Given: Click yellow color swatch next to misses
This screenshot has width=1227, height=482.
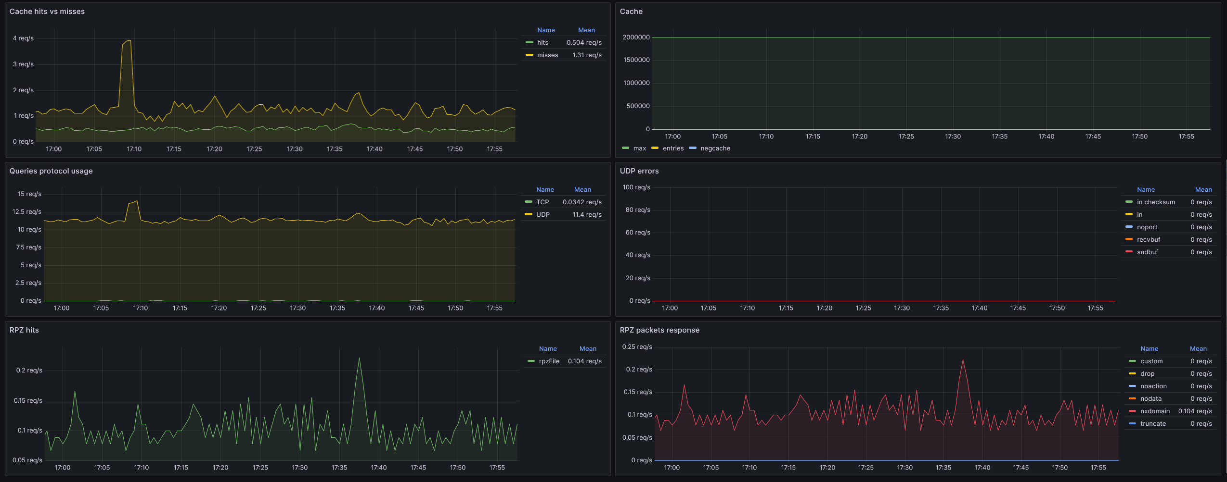Looking at the screenshot, I should point(530,55).
